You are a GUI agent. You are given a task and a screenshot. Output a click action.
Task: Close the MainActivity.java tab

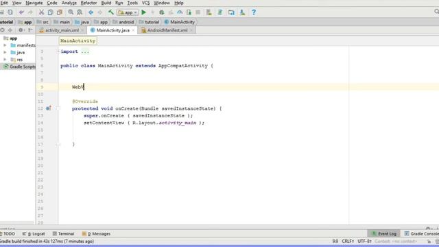(x=133, y=30)
